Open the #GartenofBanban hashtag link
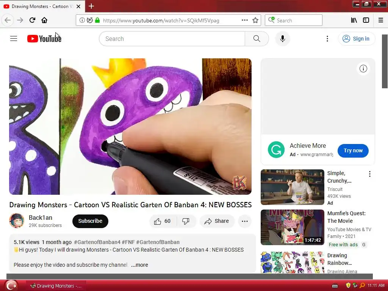The height and width of the screenshot is (291, 388). coord(158,242)
